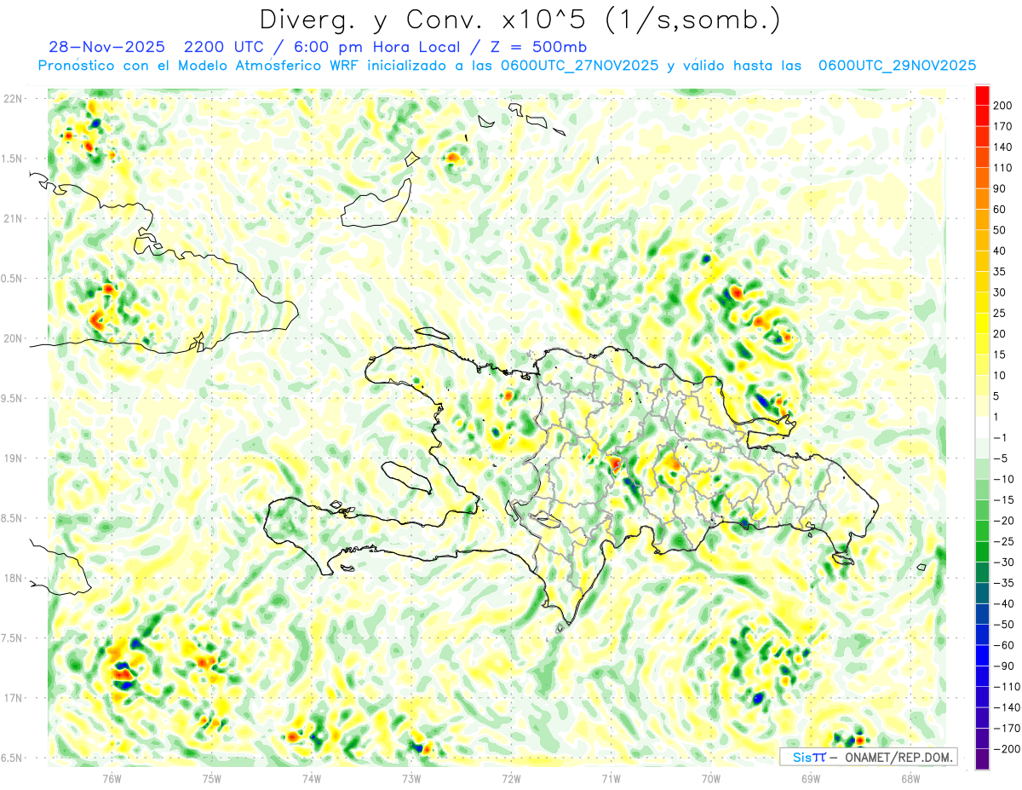Image resolution: width=1022 pixels, height=790 pixels.
Task: Click the '71W' longitude label
Action: (611, 778)
